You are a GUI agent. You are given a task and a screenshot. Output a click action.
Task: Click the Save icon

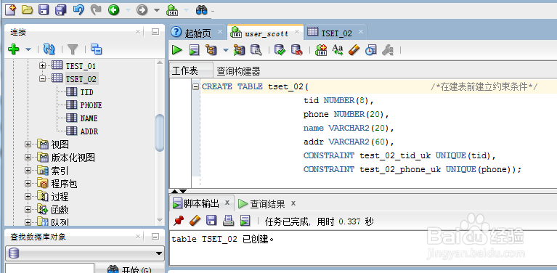[44, 10]
